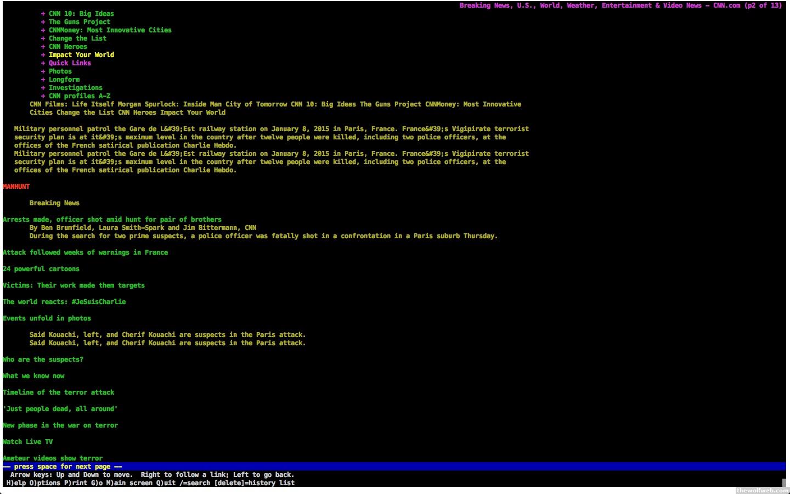
Task: Open 'CNN profiles A-Z' link
Action: [x=79, y=96]
